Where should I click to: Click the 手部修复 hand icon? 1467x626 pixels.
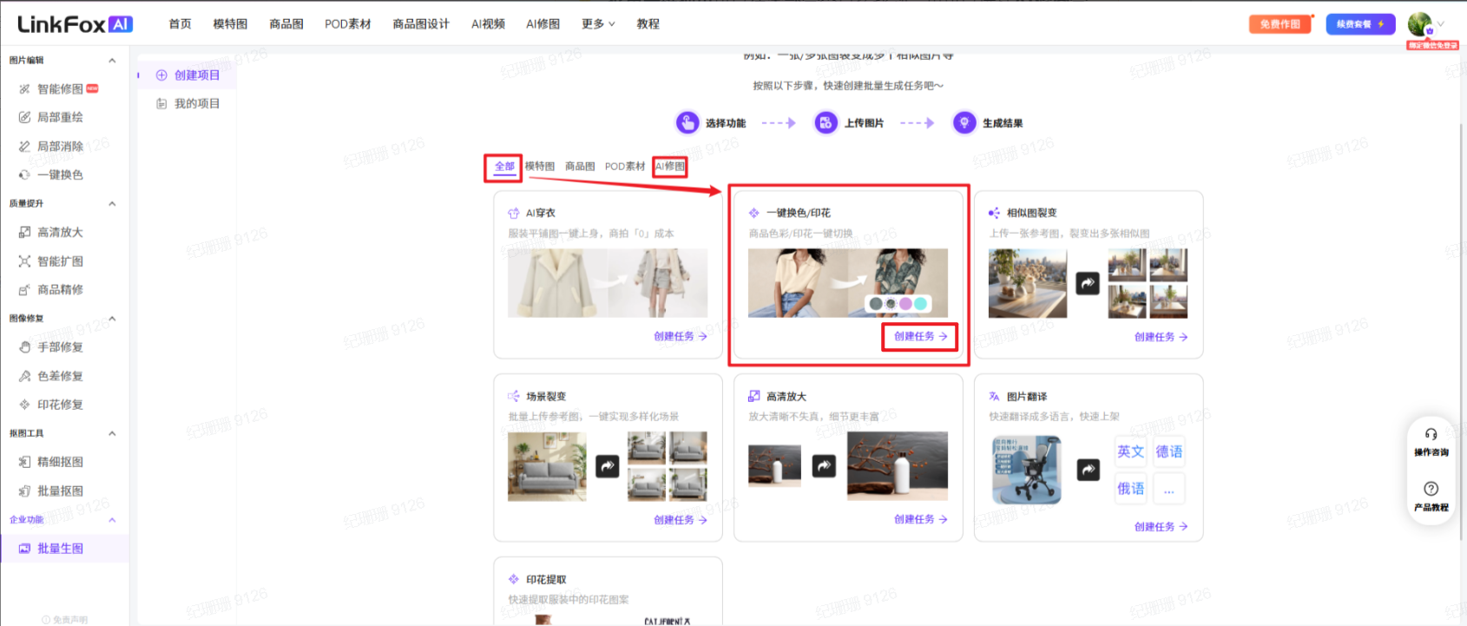pyautogui.click(x=24, y=347)
